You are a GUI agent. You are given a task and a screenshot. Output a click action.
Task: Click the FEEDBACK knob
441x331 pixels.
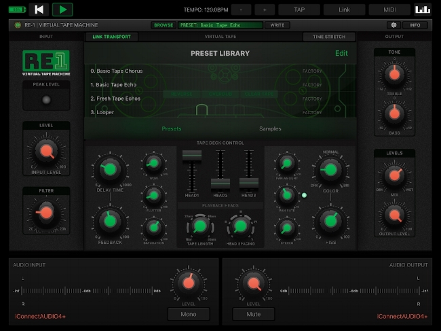[x=110, y=222]
